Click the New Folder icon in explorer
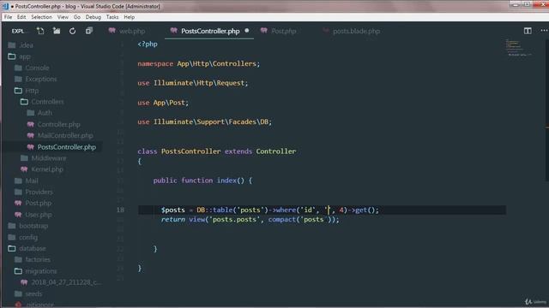 pyautogui.click(x=57, y=31)
